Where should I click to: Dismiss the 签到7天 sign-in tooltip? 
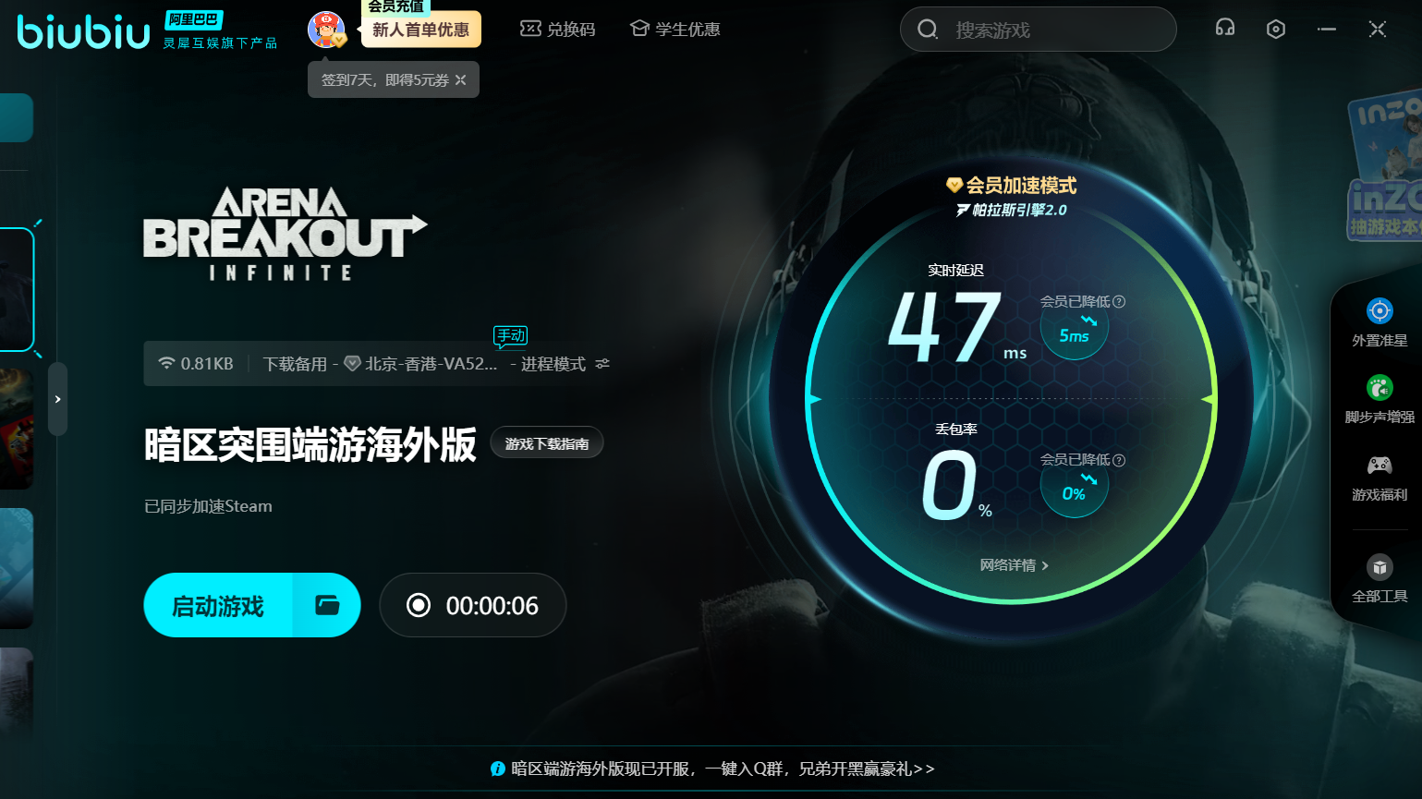pyautogui.click(x=461, y=80)
